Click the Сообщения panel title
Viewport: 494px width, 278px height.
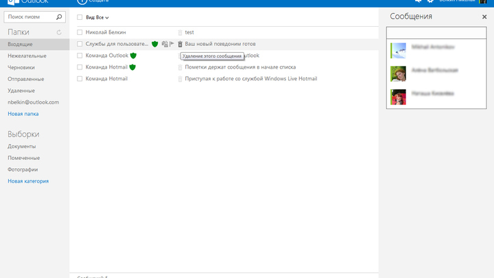[411, 16]
